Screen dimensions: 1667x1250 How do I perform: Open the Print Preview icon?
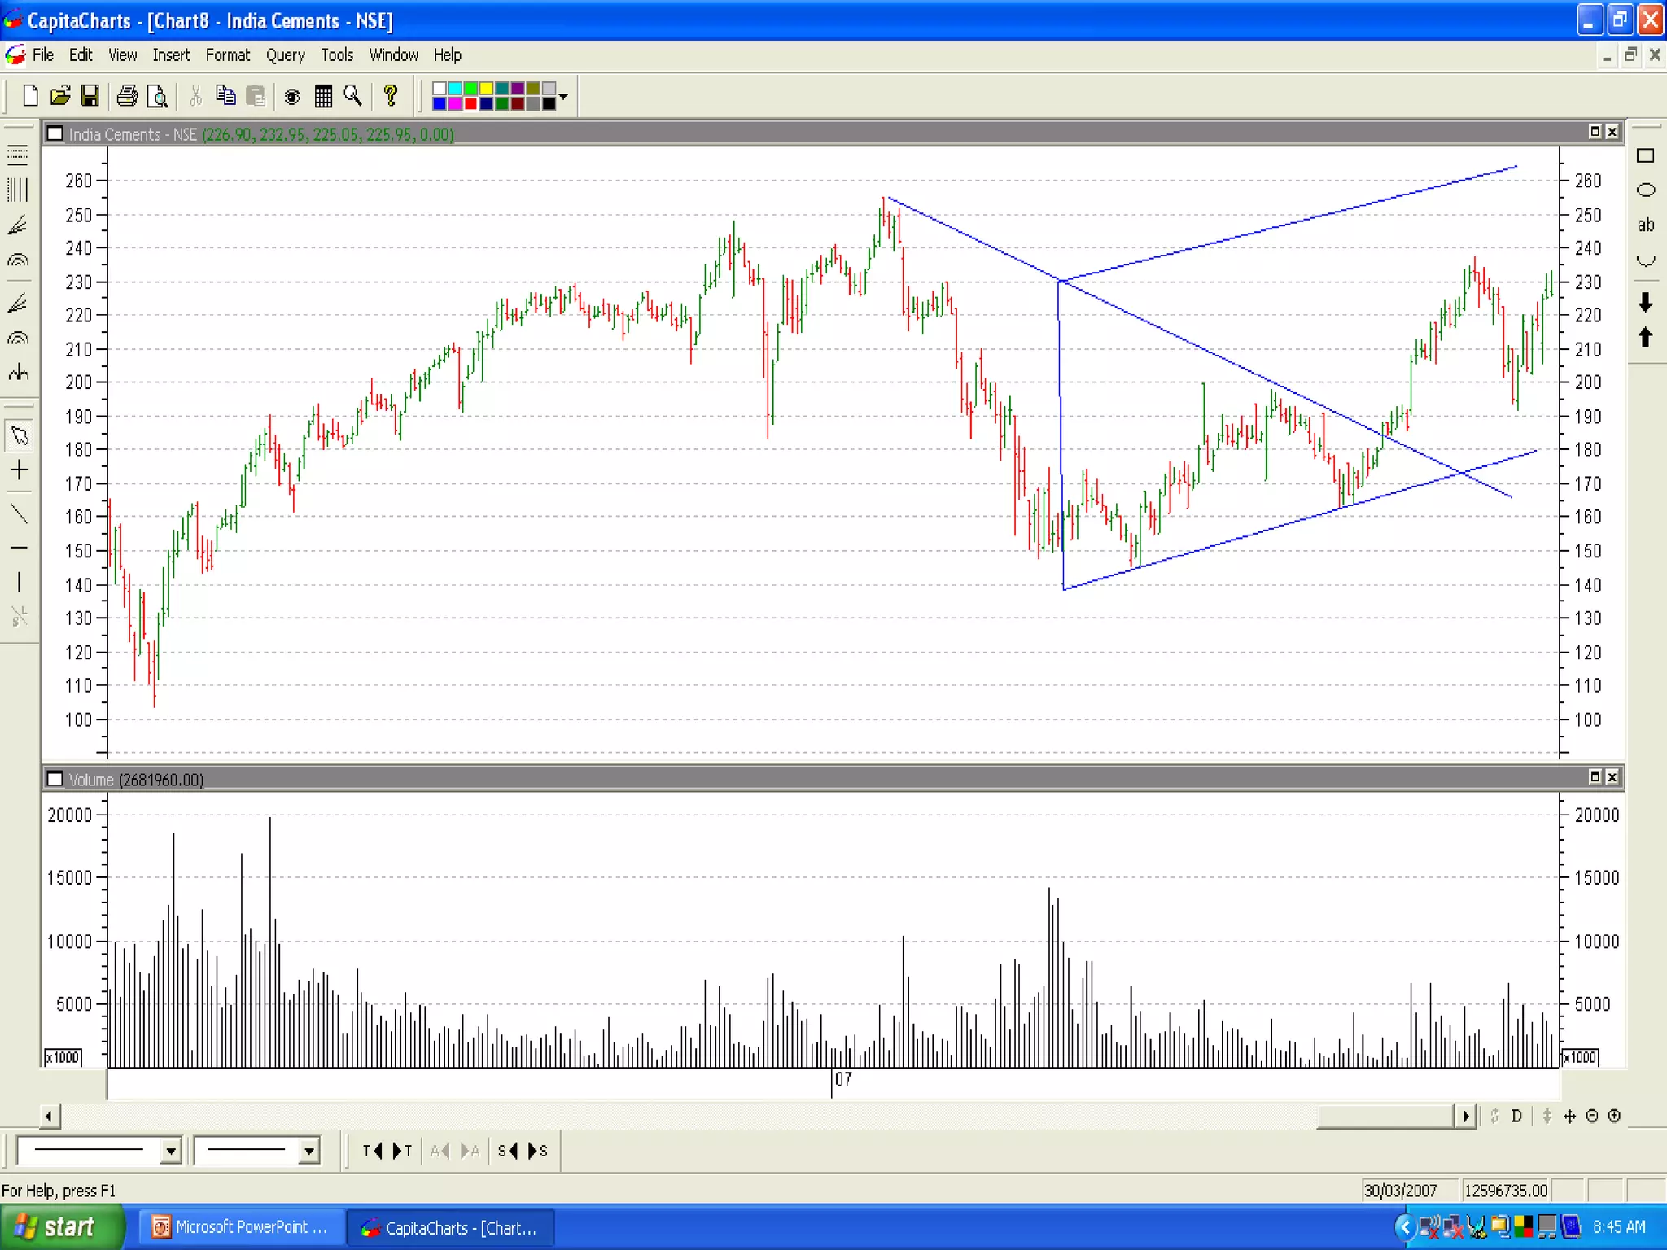point(157,96)
